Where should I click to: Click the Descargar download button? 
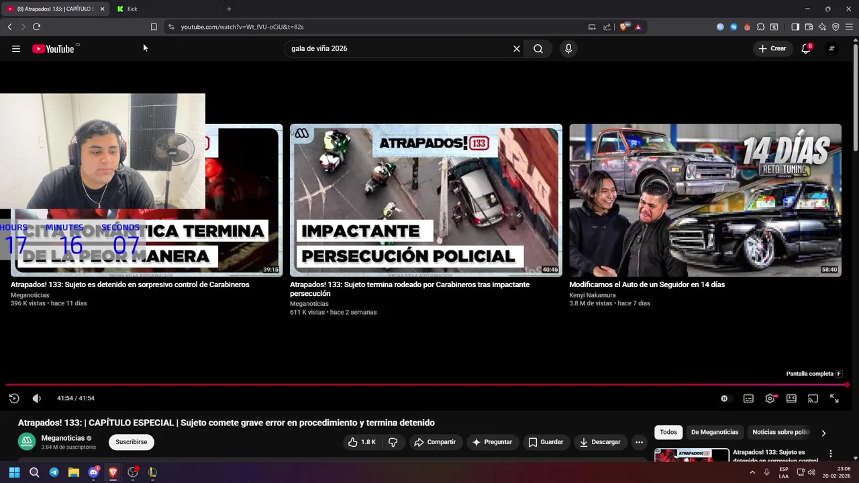pyautogui.click(x=600, y=442)
